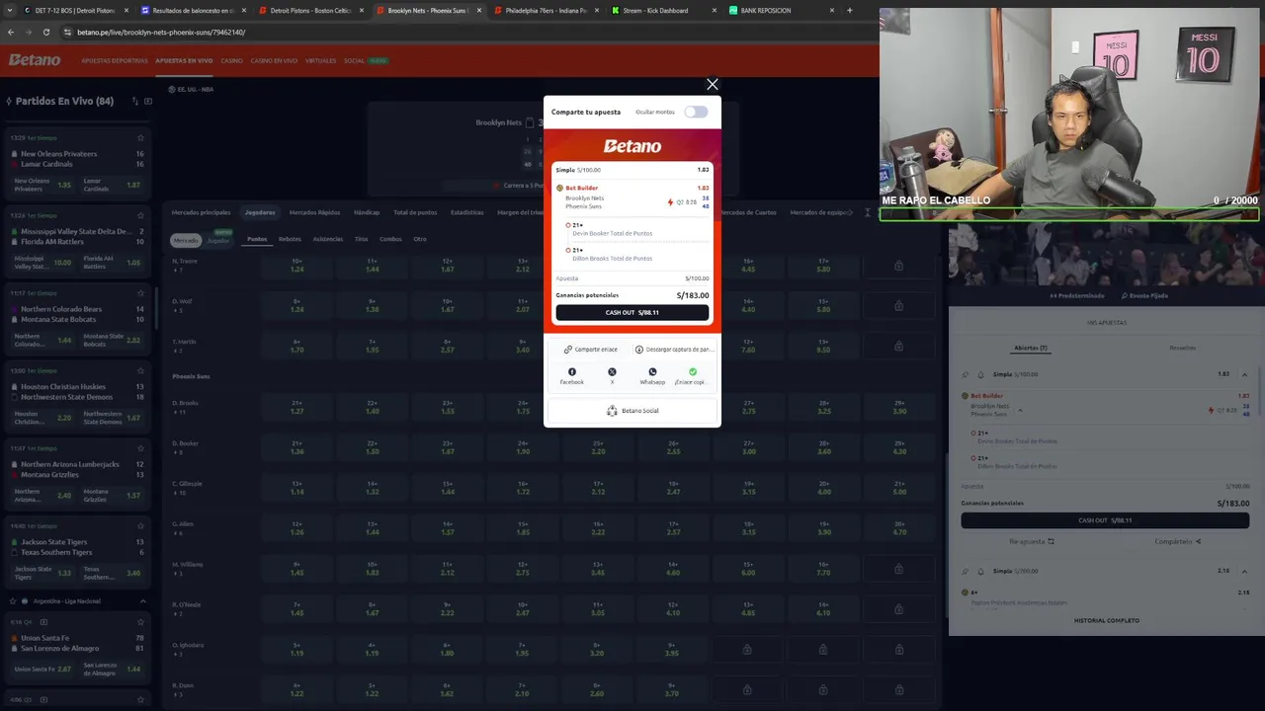Toggle the Ocultar montos switch
This screenshot has width=1265, height=711.
696,112
